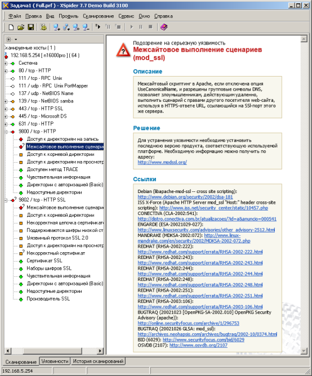Select Доступ к директориям на запись item
This screenshot has width=312, height=376.
coord(63,139)
